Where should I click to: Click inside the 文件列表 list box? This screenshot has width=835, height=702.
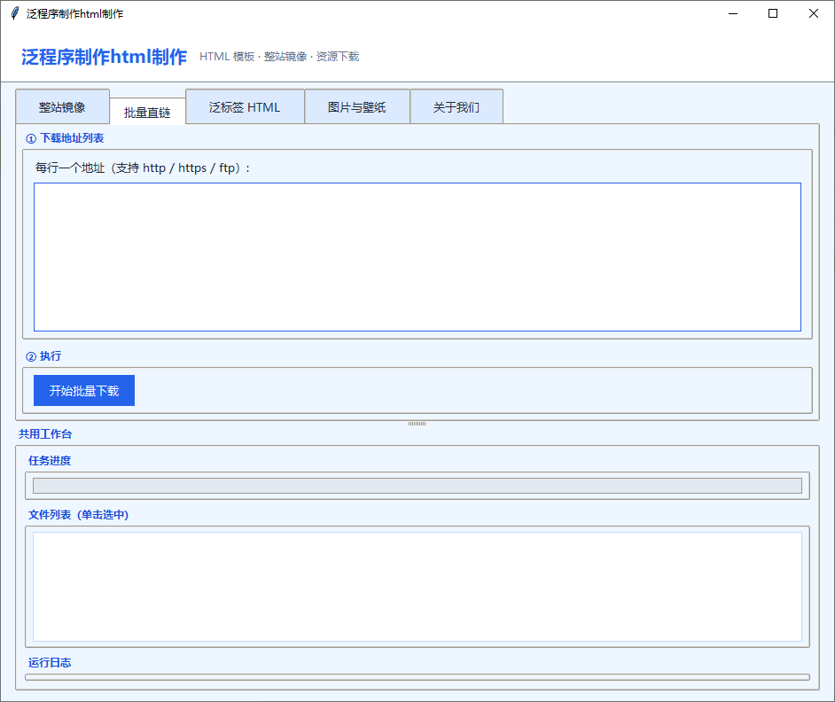coord(417,586)
